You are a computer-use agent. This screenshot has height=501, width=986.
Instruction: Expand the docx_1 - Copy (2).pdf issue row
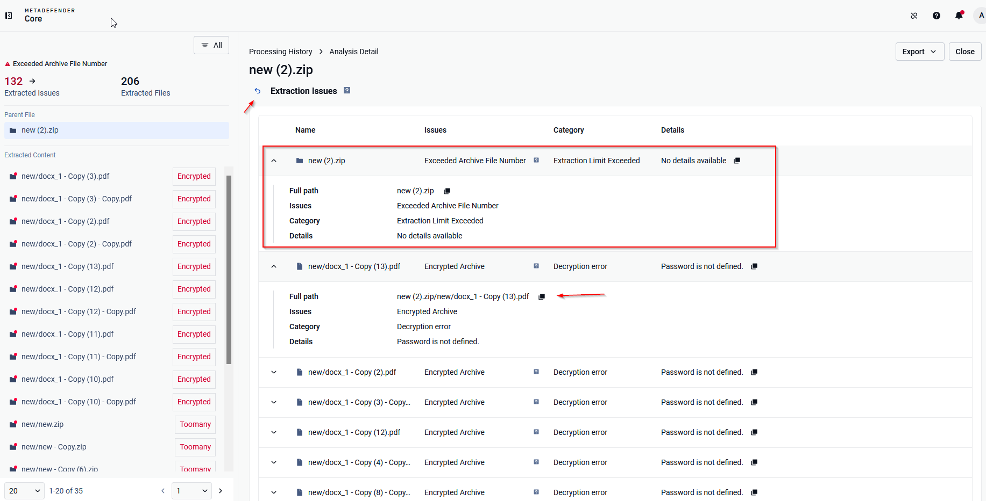[274, 372]
